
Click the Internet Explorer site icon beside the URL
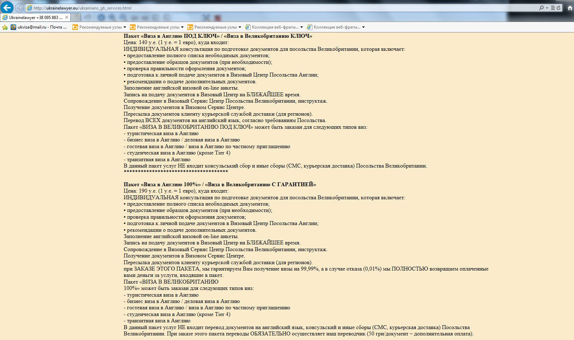pyautogui.click(x=30, y=8)
